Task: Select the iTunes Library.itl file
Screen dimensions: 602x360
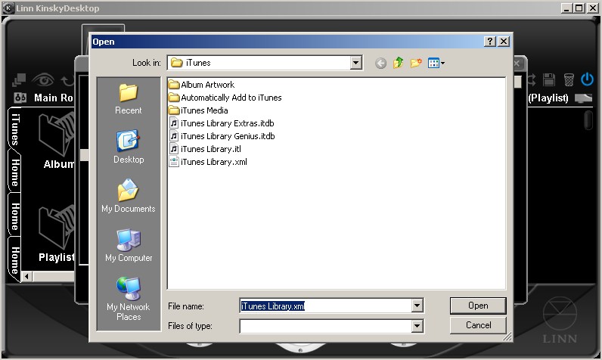Action: point(205,149)
